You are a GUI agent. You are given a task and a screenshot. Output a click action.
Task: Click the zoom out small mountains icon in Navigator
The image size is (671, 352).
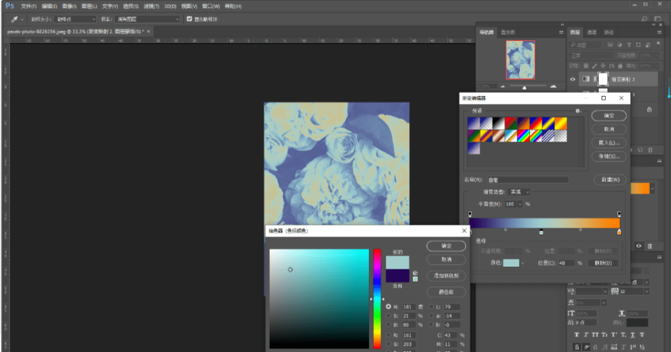503,86
